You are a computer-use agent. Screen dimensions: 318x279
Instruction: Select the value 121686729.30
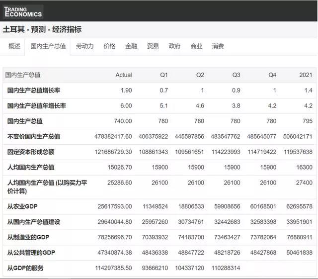point(113,152)
